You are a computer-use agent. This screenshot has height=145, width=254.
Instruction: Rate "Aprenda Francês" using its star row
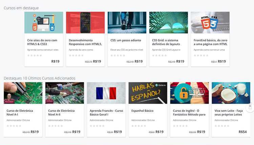pos(97,126)
